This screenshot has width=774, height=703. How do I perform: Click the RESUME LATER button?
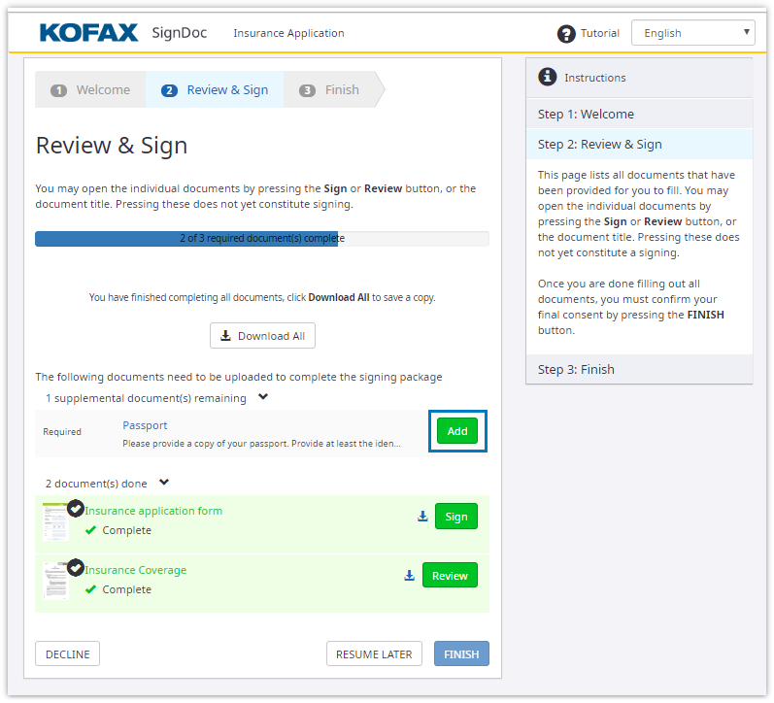374,654
